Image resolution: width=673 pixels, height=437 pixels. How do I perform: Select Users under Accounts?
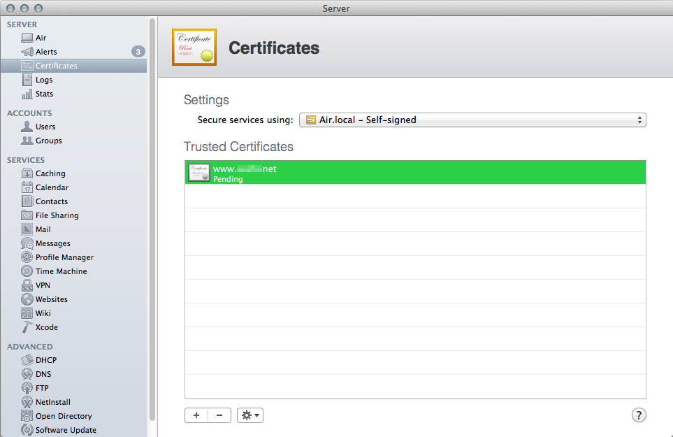click(45, 127)
